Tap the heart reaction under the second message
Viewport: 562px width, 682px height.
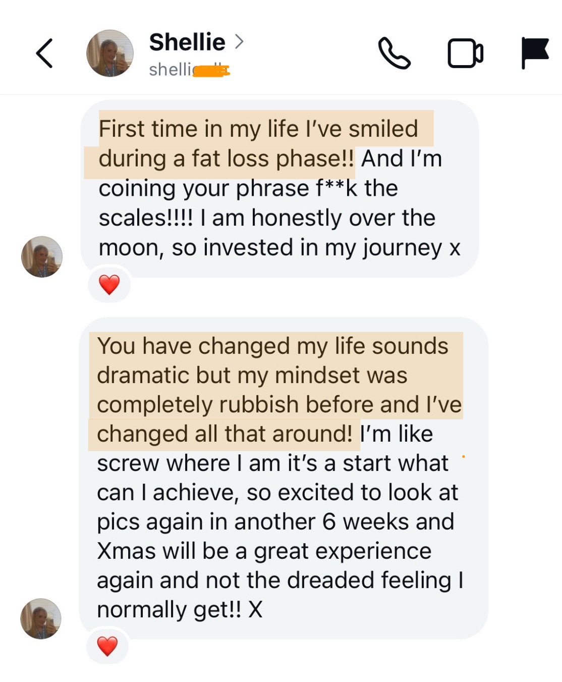click(x=107, y=646)
